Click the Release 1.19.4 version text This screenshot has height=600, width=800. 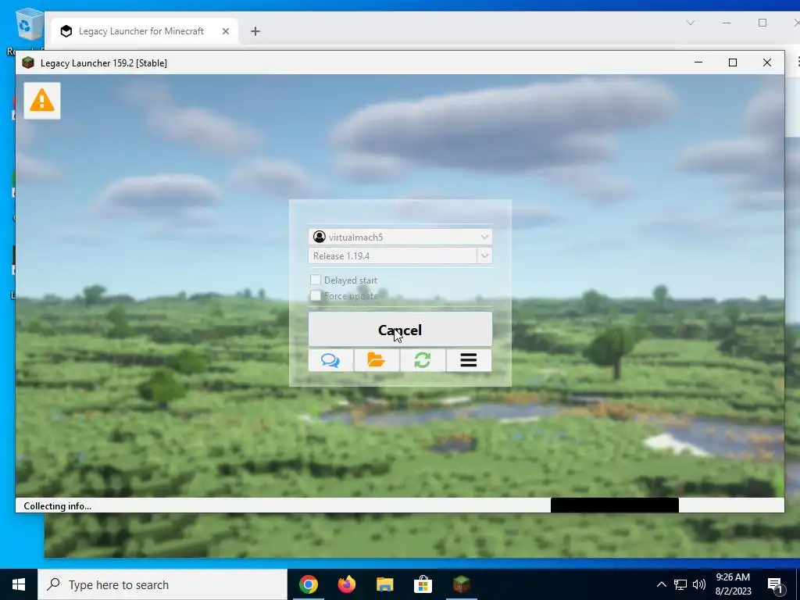(341, 255)
